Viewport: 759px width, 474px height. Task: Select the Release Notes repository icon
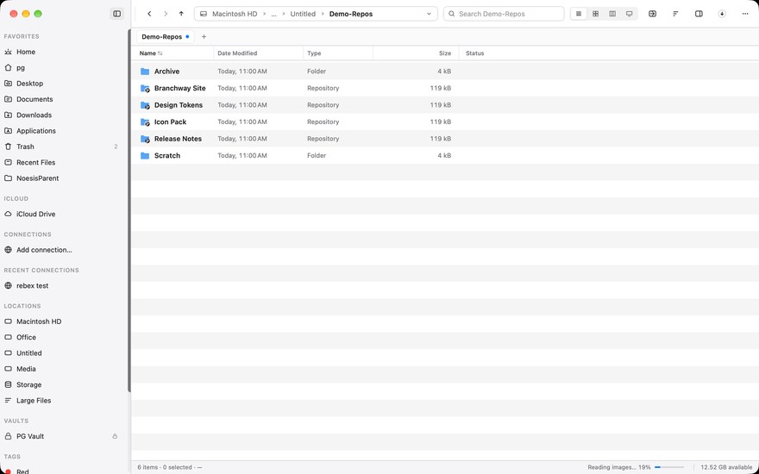145,139
